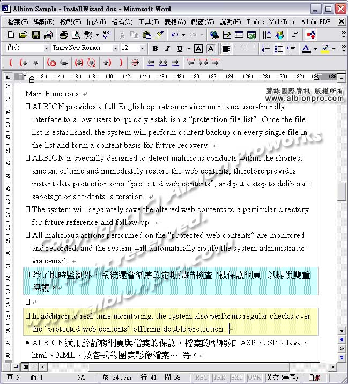The image size is (348, 384).
Task: Click the ruler tab selector L button
Action: 8,77
